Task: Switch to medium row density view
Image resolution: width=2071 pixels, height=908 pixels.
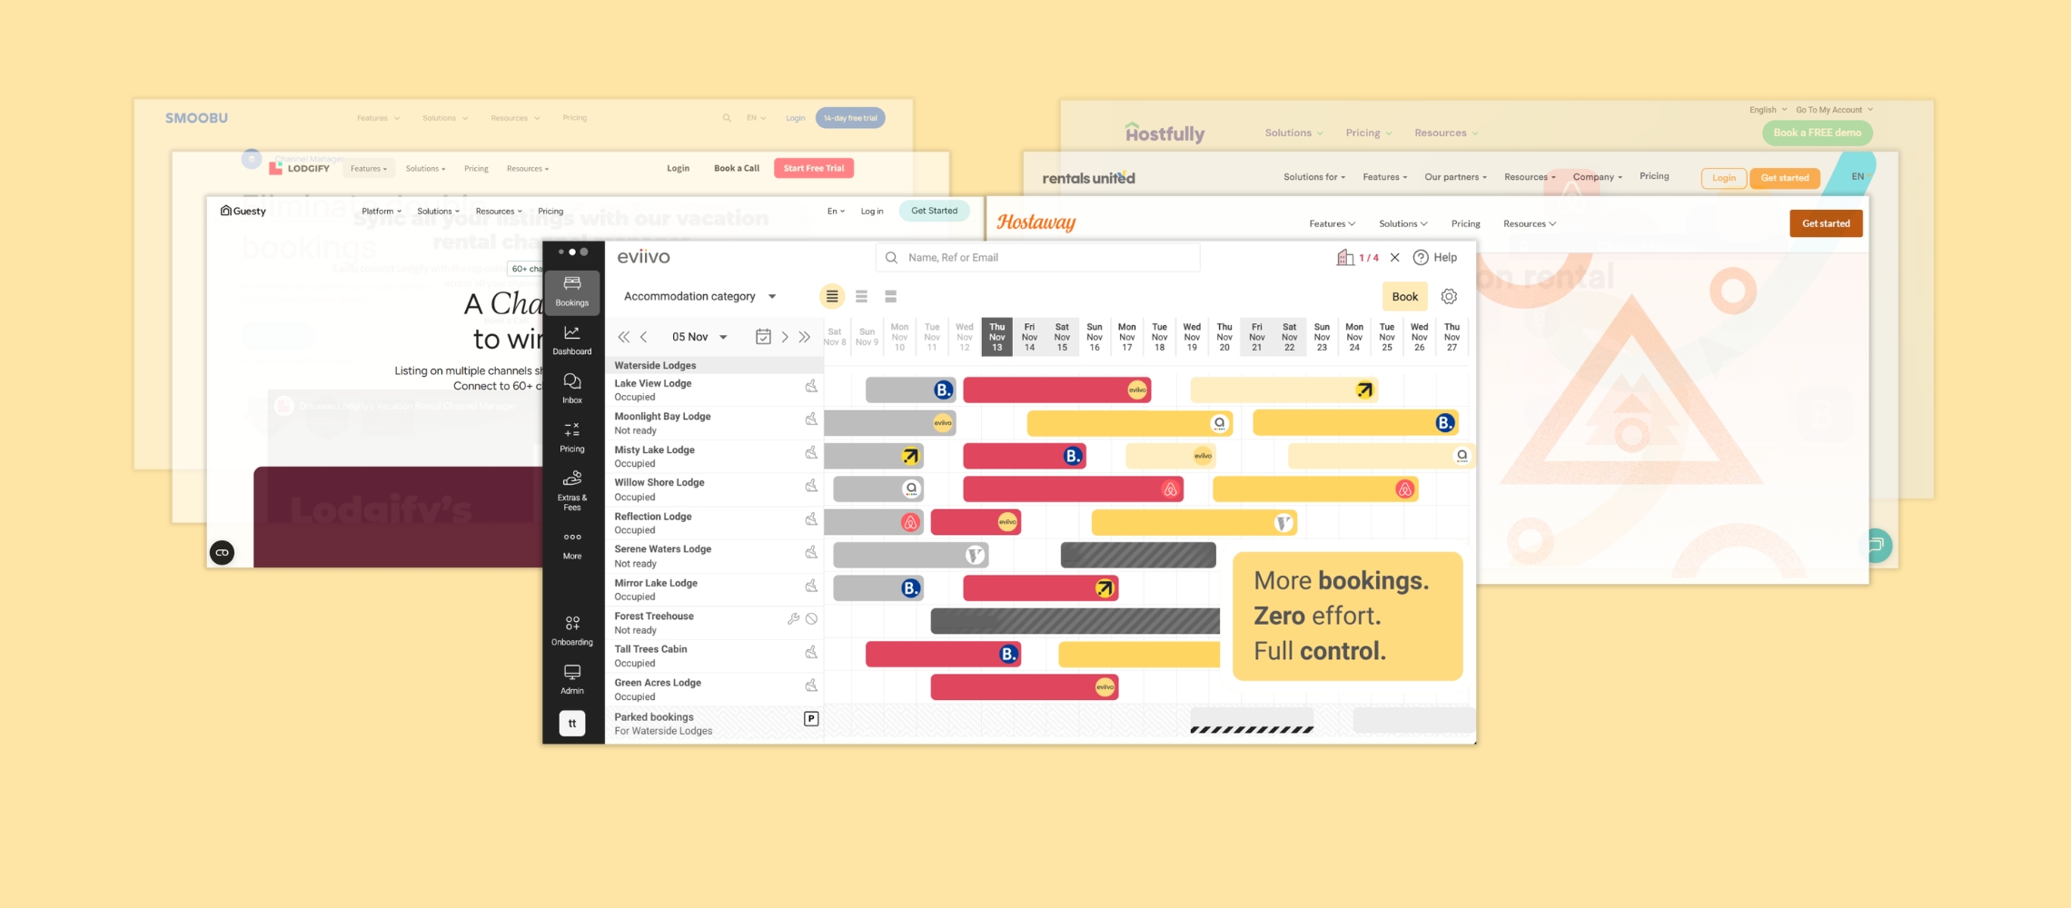Action: (x=861, y=297)
